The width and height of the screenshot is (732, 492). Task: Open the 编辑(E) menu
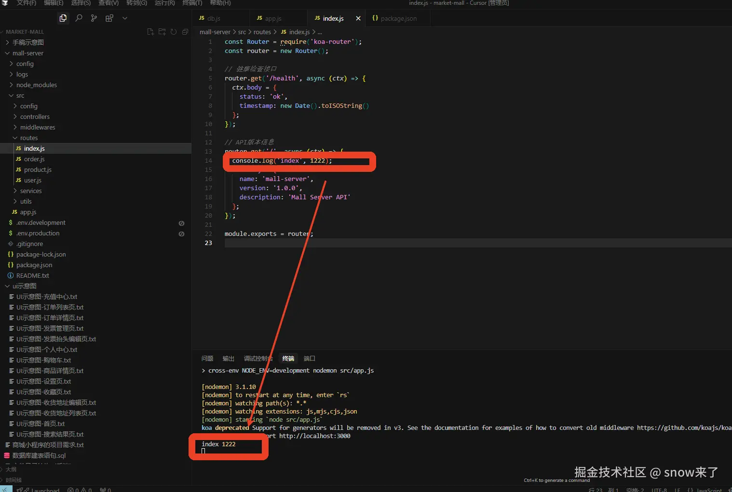tap(54, 3)
